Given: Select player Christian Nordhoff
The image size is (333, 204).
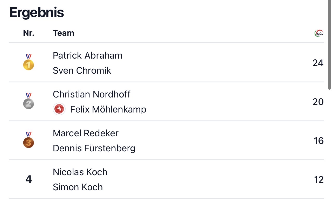Looking at the screenshot, I should [92, 94].
